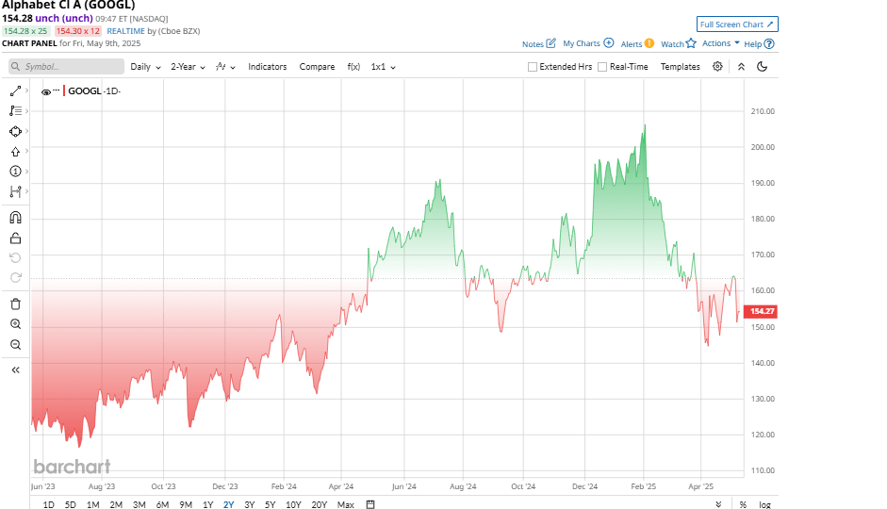Viewport: 887px width, 509px height.
Task: Open chart settings gear
Action: pyautogui.click(x=717, y=67)
